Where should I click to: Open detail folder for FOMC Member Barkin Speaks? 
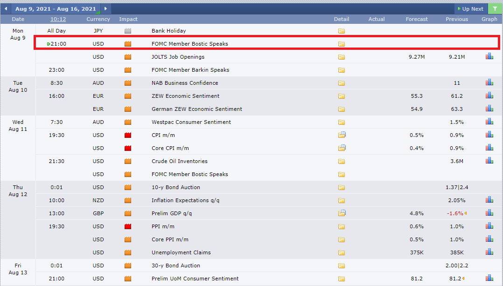(x=342, y=70)
